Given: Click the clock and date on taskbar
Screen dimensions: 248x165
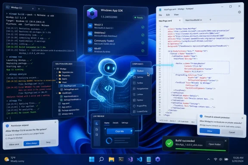Looking at the screenshot, I should [238, 159].
